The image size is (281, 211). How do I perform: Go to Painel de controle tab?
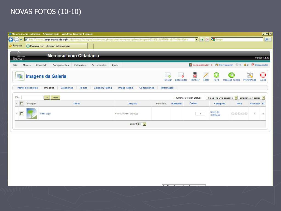coord(28,88)
